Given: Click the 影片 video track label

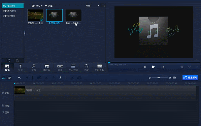Looking at the screenshot, I should [5, 93].
